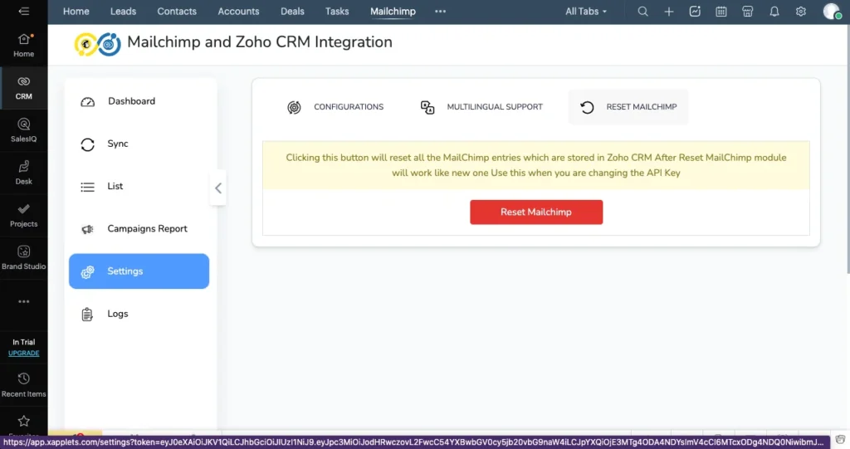
Task: Open the Accounts module tab
Action: (x=238, y=12)
